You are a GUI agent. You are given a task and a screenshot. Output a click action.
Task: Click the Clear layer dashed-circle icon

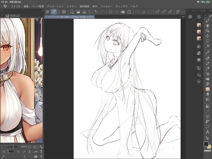[x=110, y=12]
